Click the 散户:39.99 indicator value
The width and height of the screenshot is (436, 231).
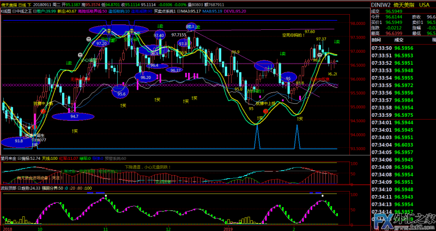(x=46, y=11)
